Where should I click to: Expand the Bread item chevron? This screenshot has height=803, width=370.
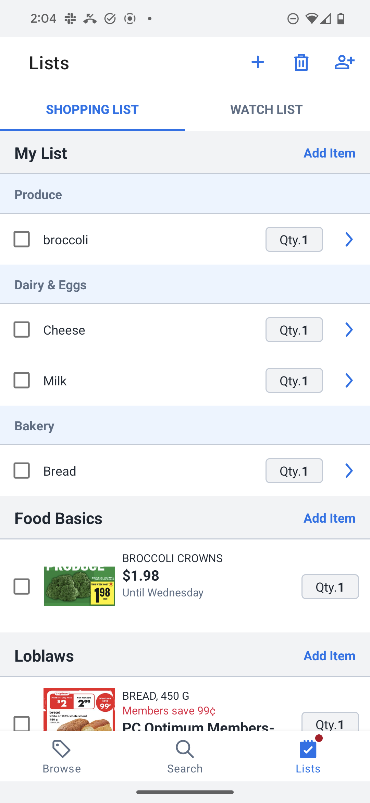349,470
